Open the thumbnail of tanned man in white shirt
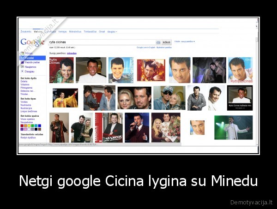Image resolution: width=277 pixels, height=209 pixels. [x=91, y=70]
